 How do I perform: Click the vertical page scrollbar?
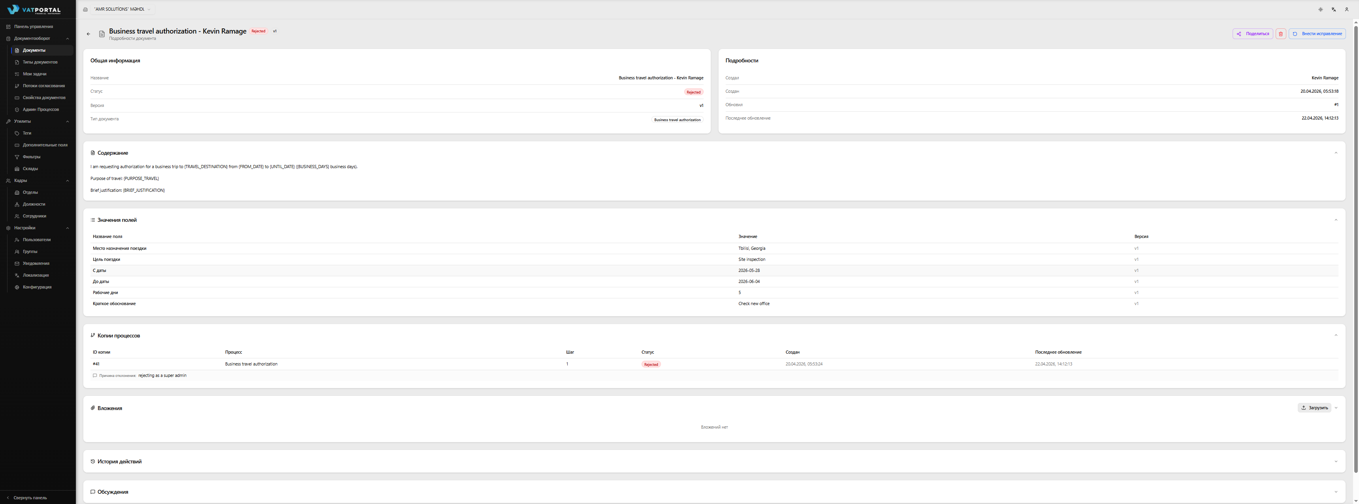[x=1355, y=248]
